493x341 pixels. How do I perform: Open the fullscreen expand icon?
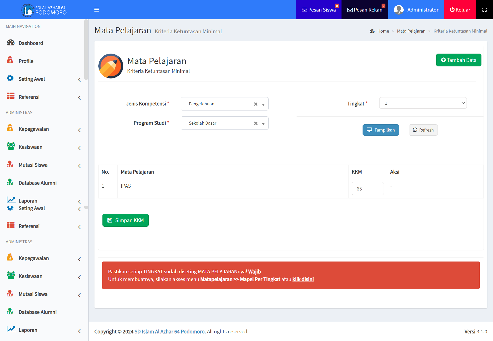click(x=484, y=10)
